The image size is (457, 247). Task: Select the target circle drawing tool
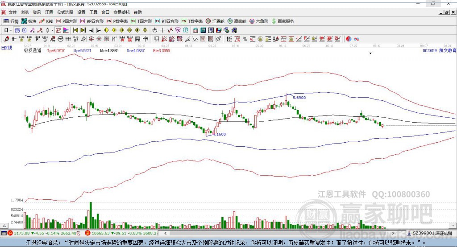tap(91, 39)
